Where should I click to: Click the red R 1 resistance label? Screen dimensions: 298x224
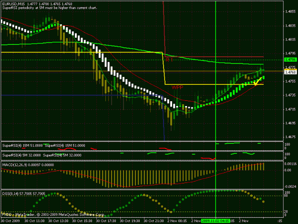coord(169,60)
